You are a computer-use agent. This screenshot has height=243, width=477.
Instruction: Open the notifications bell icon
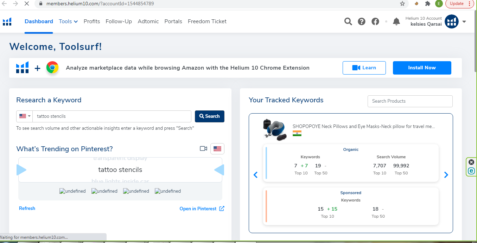coord(396,21)
